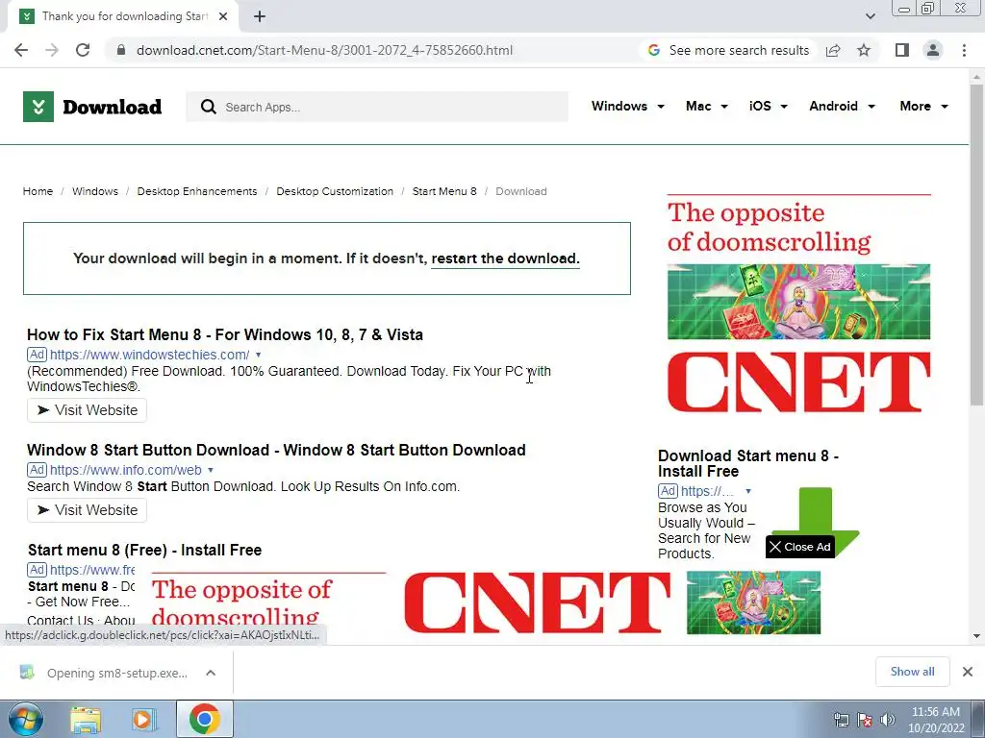Close the bottom banner with Close Ad
The height and width of the screenshot is (738, 985).
[x=799, y=547]
